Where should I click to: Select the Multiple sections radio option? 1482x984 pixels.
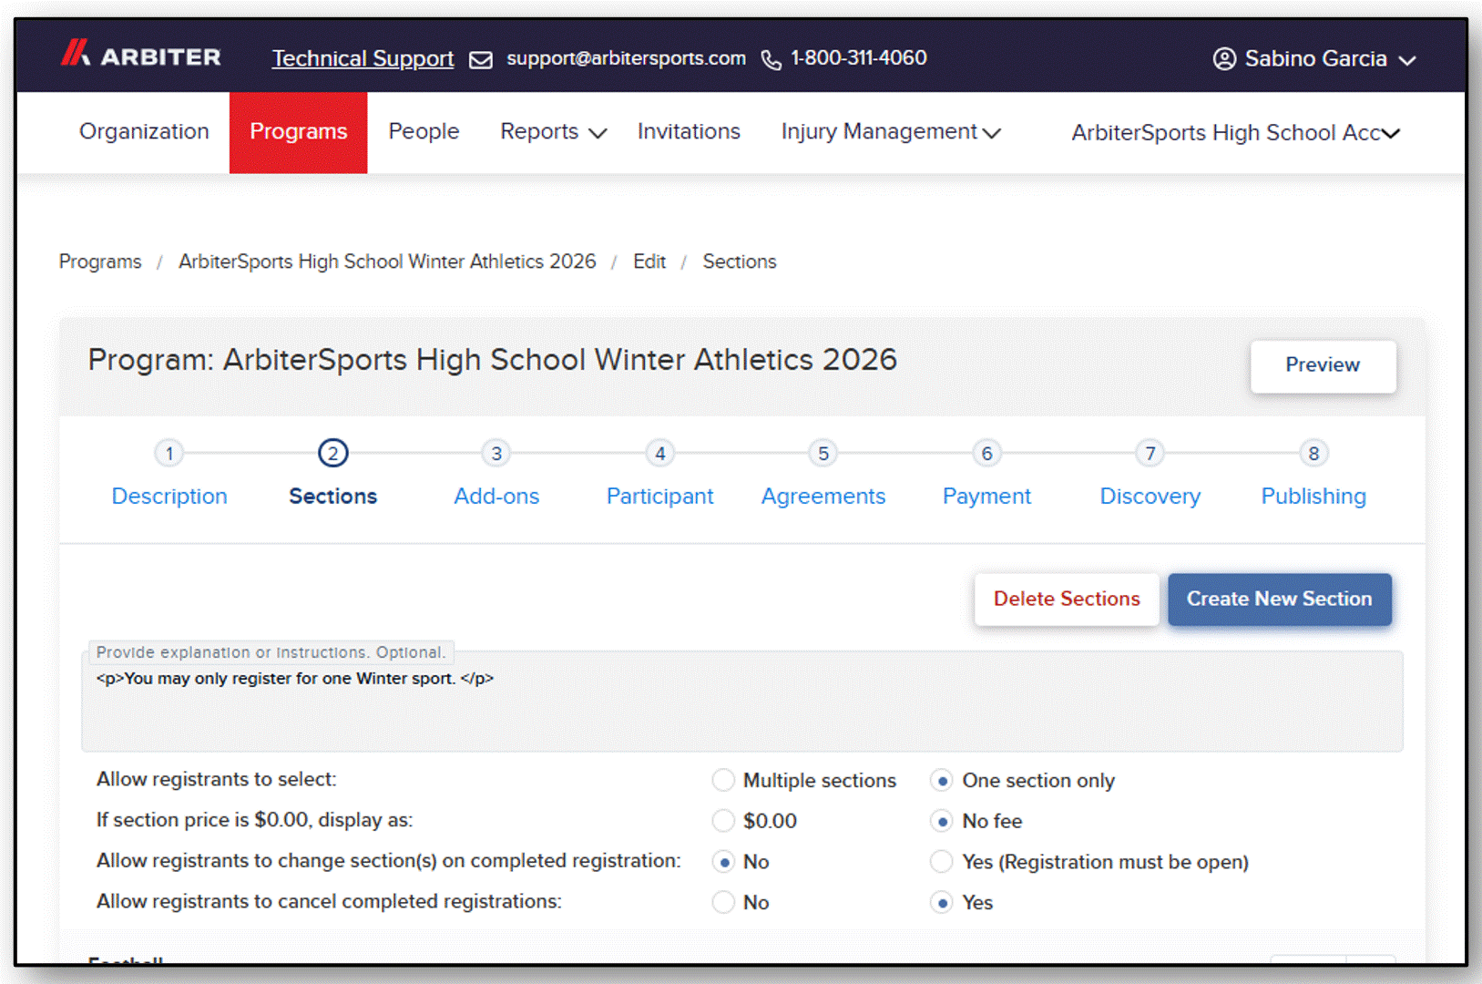click(x=723, y=781)
